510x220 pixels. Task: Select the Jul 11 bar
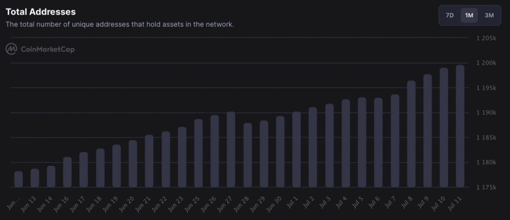tap(460, 126)
